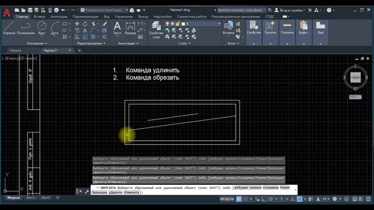The width and height of the screenshot is (374, 210).
Task: Open the annotation scale 1:1 dropdown
Action: 326,199
